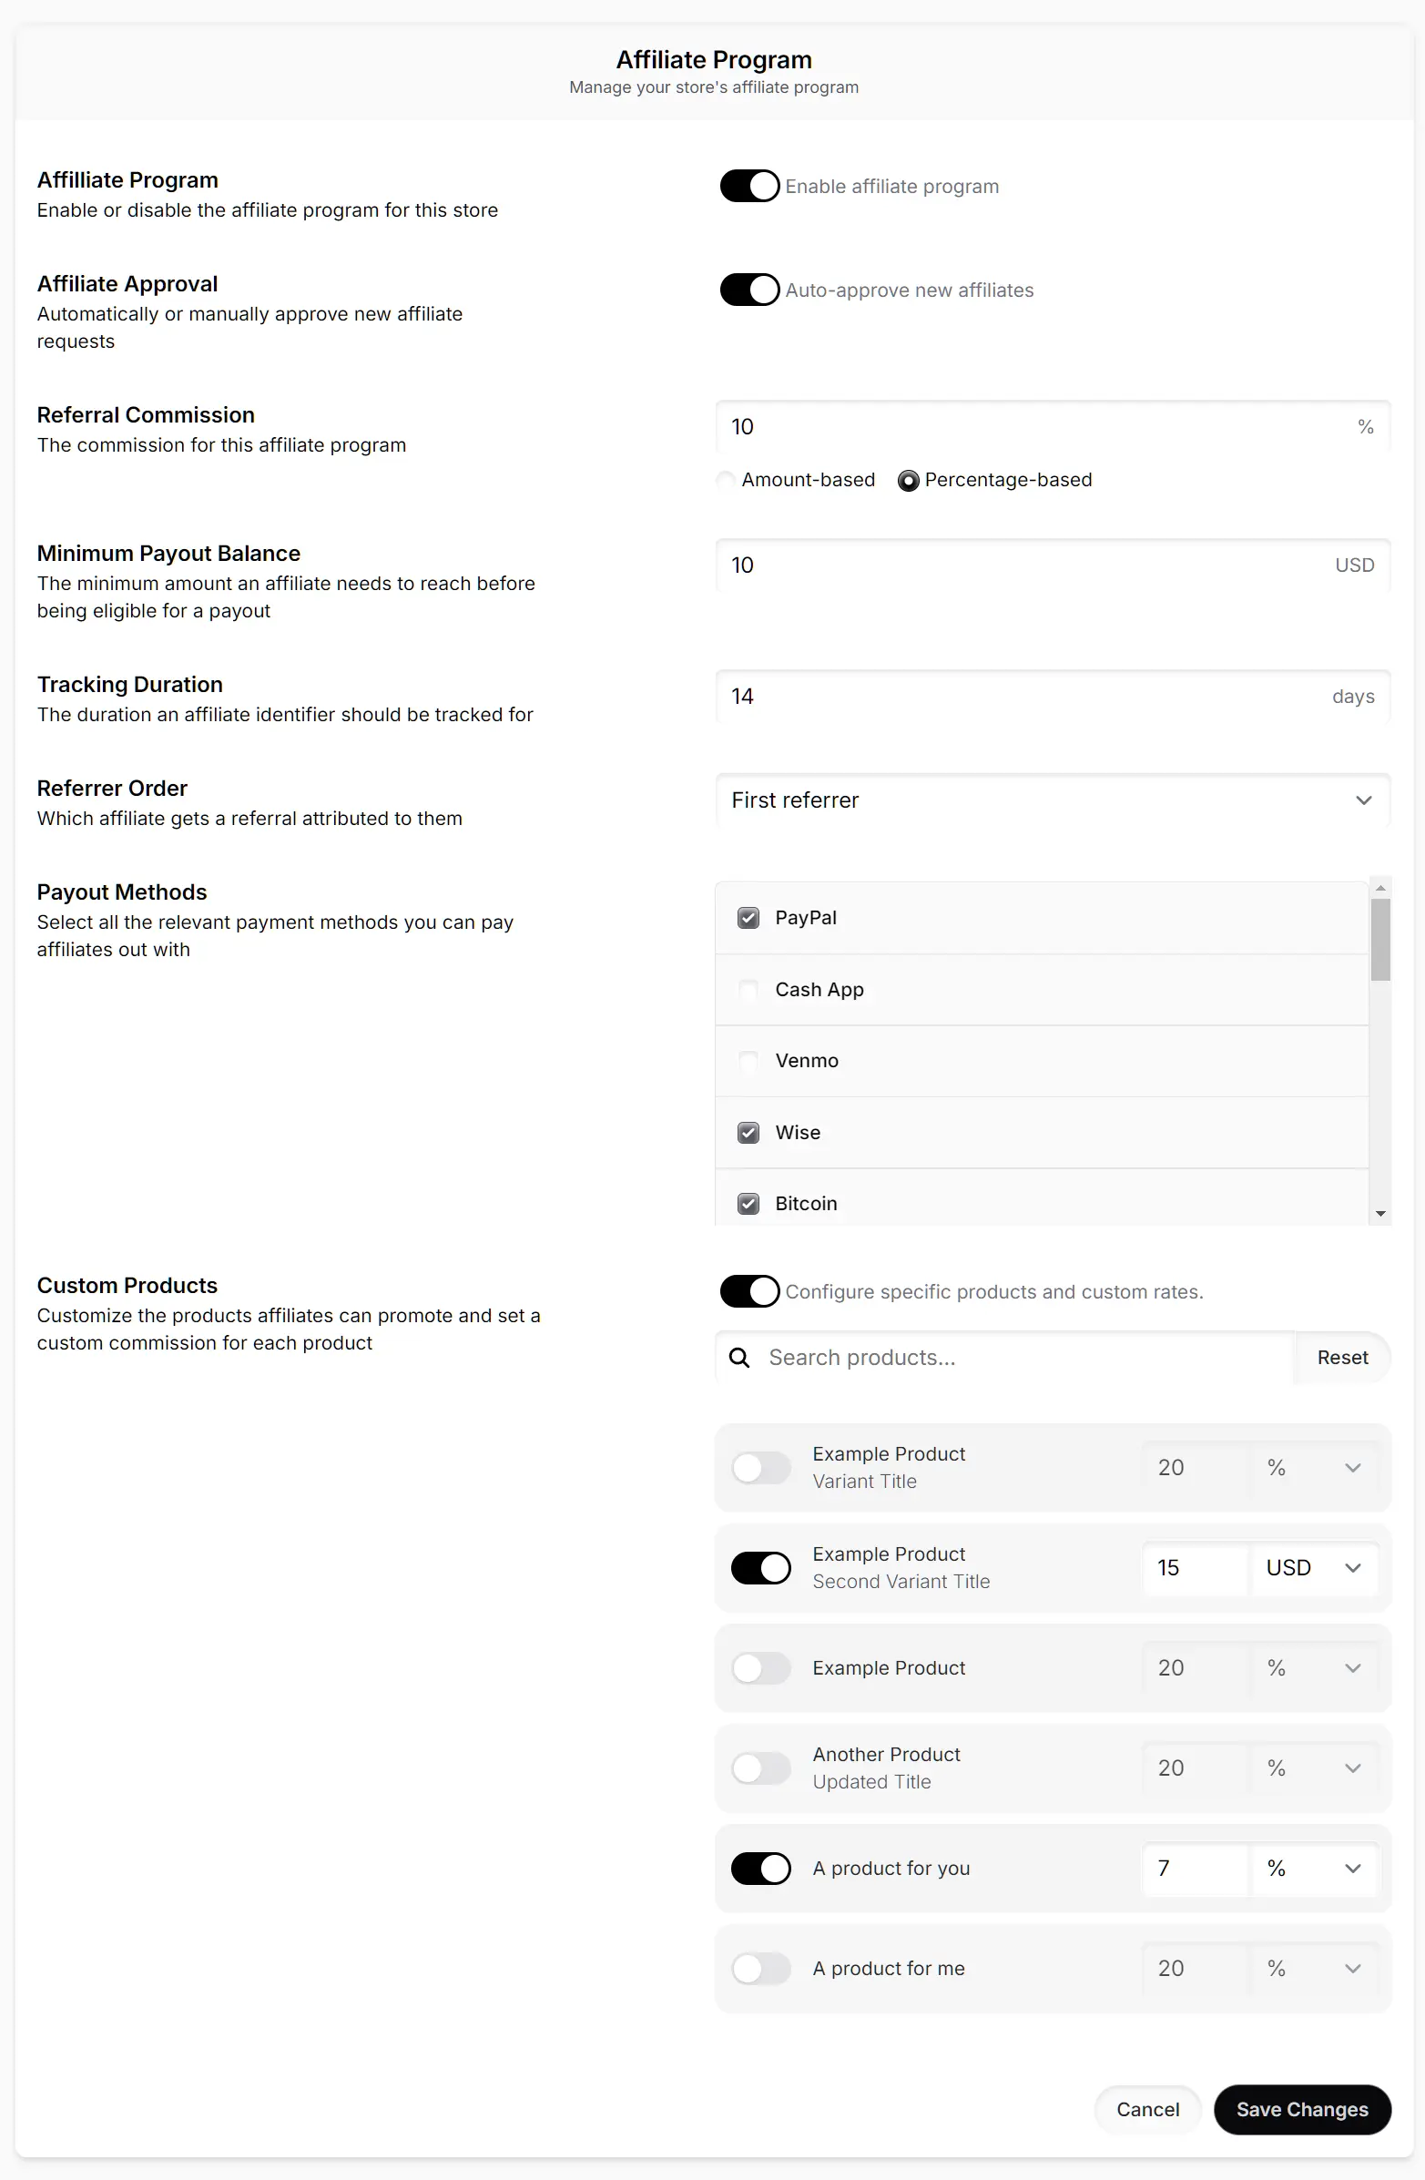Click the payout methods scrollbar
Screen dimensions: 1425x2180
coord(1380,939)
